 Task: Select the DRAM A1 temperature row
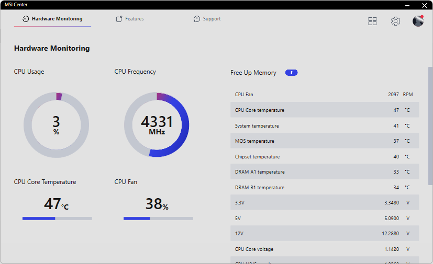(324, 172)
